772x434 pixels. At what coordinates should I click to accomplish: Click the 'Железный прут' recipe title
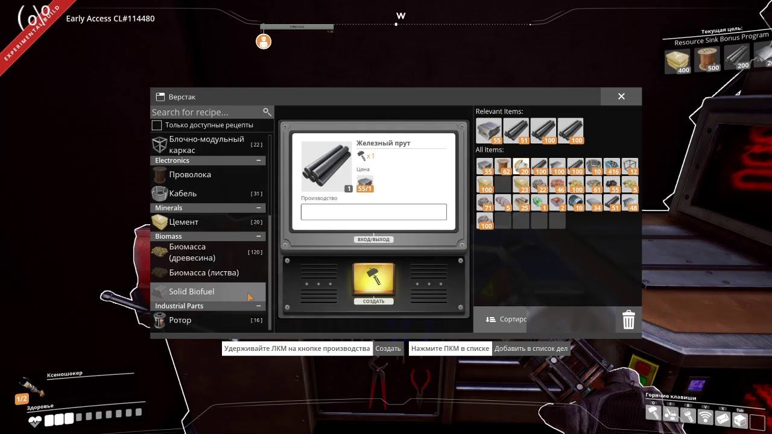383,143
